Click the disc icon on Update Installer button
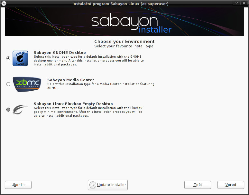This screenshot has height=195, width=249. click(93, 185)
